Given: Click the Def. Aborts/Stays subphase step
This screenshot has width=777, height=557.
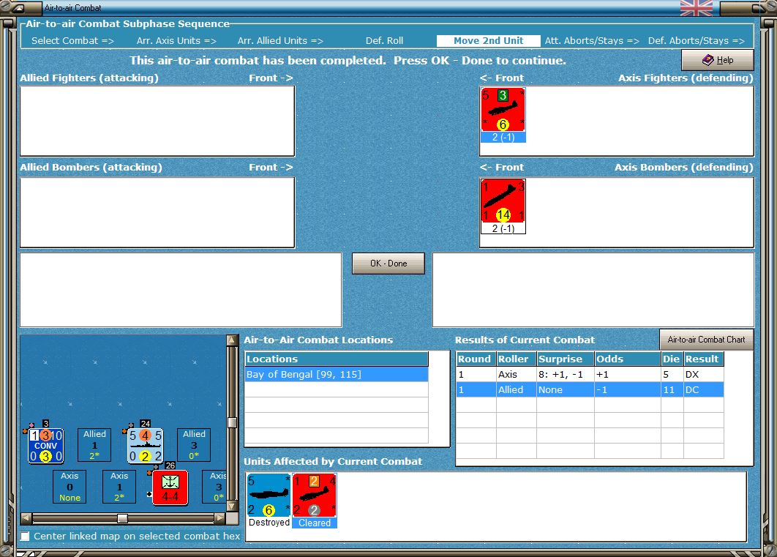Looking at the screenshot, I should coord(697,41).
